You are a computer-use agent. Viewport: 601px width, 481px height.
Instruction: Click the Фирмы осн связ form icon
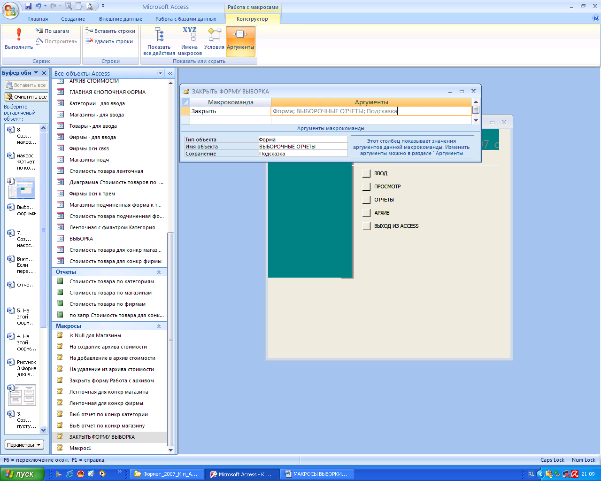point(60,148)
